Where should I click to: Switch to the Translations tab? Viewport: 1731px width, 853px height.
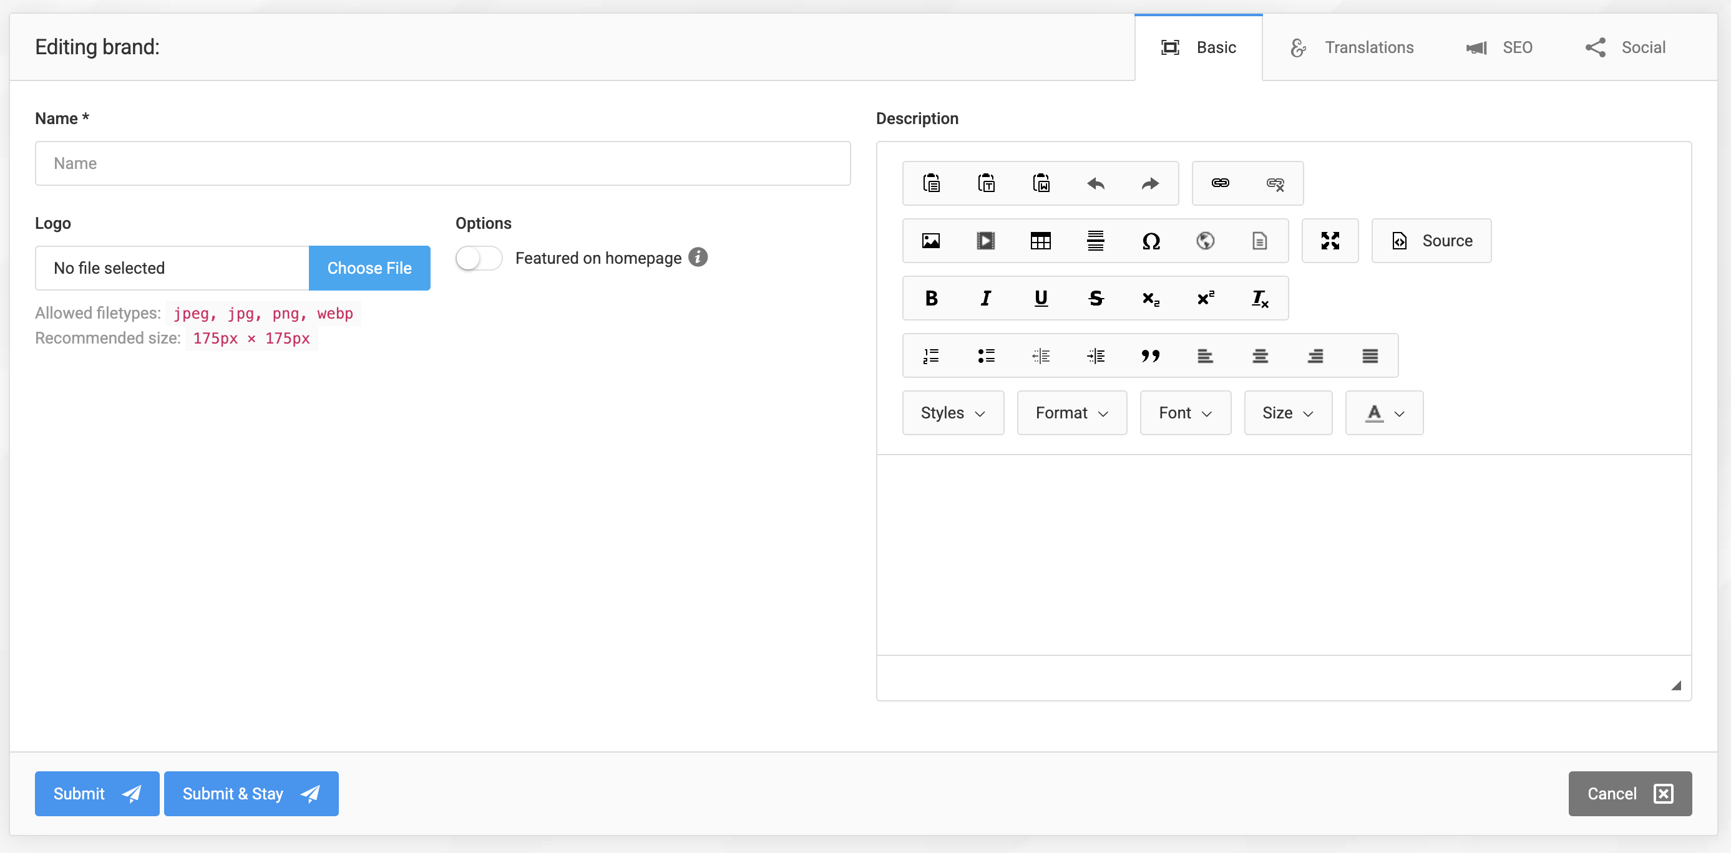coord(1352,47)
